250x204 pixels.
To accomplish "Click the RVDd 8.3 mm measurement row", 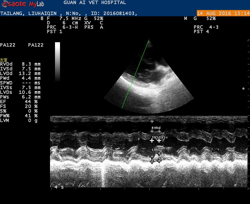I will (x=20, y=64).
